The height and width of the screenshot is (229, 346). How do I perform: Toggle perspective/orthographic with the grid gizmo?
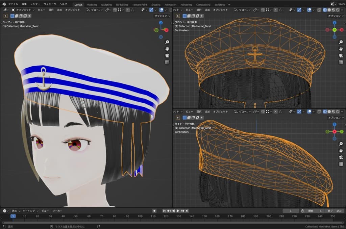[167, 62]
